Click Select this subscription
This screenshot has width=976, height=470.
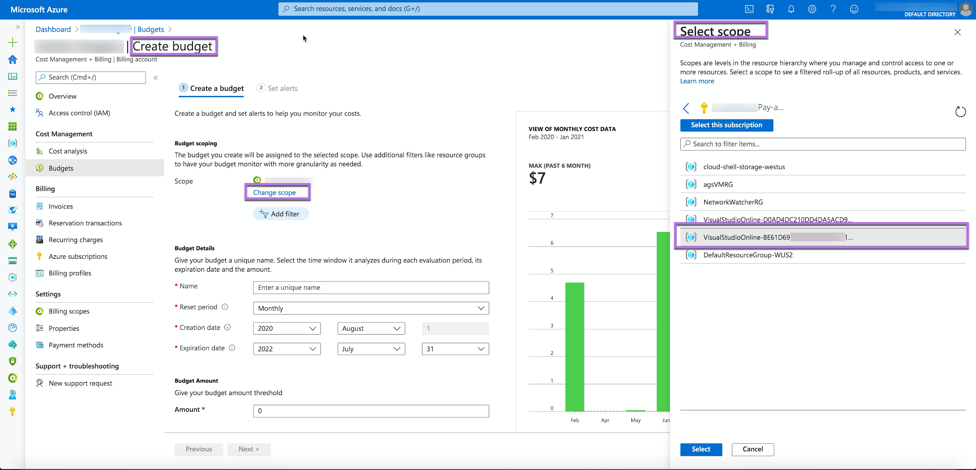click(x=727, y=125)
